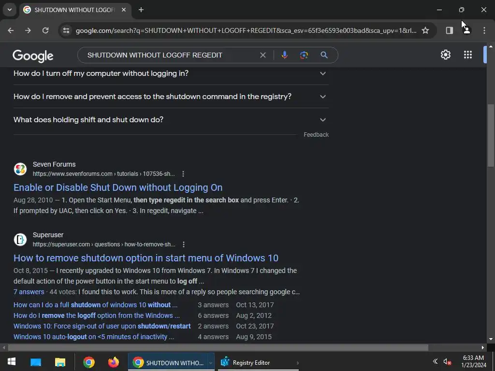Viewport: 495px width, 371px height.
Task: Open more options for Seven Forums result
Action: [183, 174]
